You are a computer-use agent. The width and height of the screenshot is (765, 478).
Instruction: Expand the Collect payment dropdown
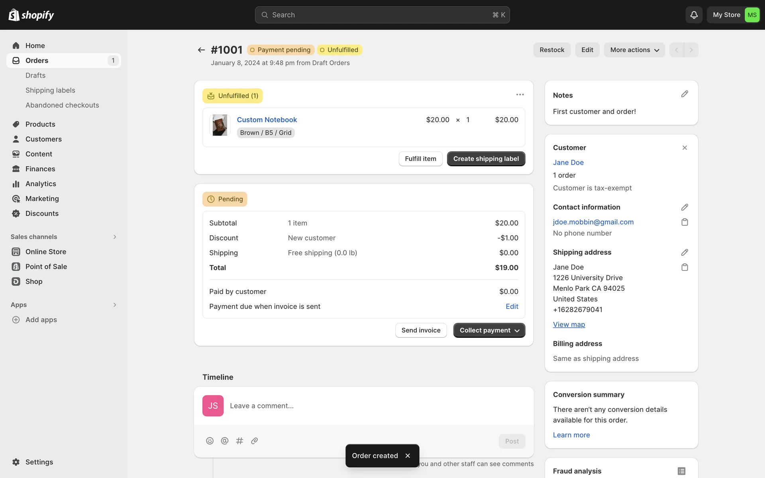pyautogui.click(x=489, y=330)
